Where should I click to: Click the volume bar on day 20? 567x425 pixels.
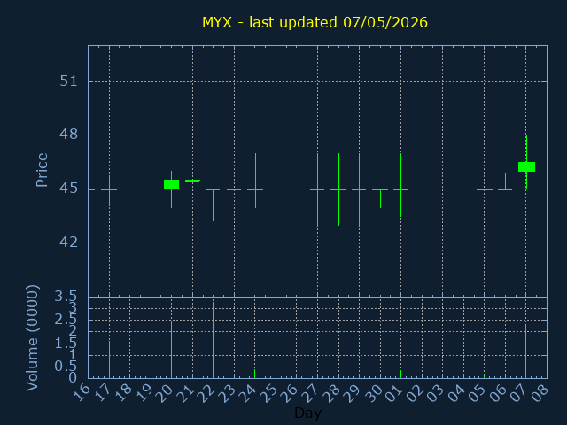(171, 350)
